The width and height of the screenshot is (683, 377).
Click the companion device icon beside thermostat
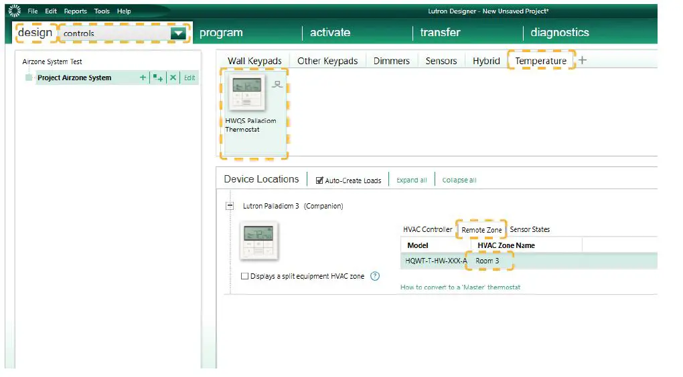pos(277,84)
